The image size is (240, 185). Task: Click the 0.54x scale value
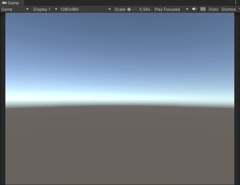point(145,9)
